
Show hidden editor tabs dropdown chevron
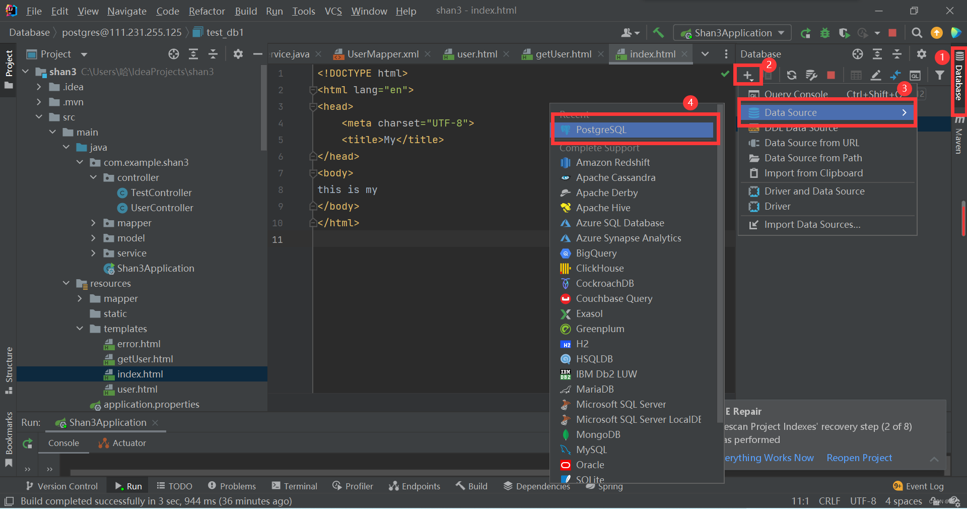705,54
